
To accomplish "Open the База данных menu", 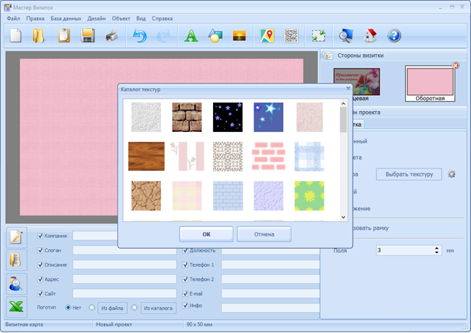I will (x=66, y=19).
